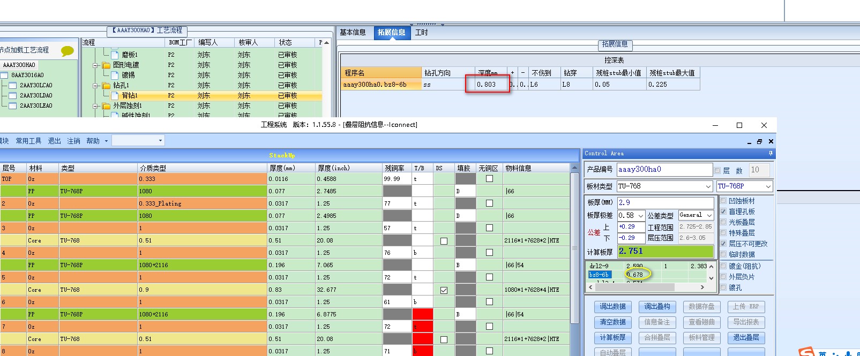This screenshot has width=860, height=356.
Task: Enable the 镀金(阻抗) checkbox
Action: click(x=723, y=266)
